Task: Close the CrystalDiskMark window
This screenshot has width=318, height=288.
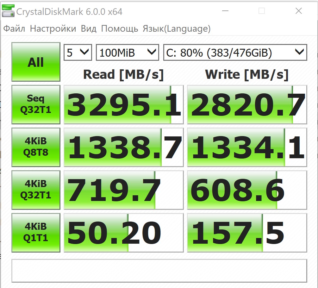Action: click(x=299, y=11)
